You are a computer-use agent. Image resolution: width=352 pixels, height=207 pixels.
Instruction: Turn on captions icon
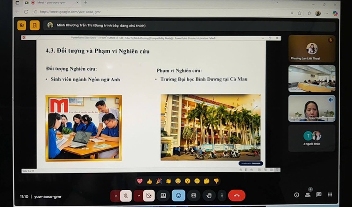point(194,196)
